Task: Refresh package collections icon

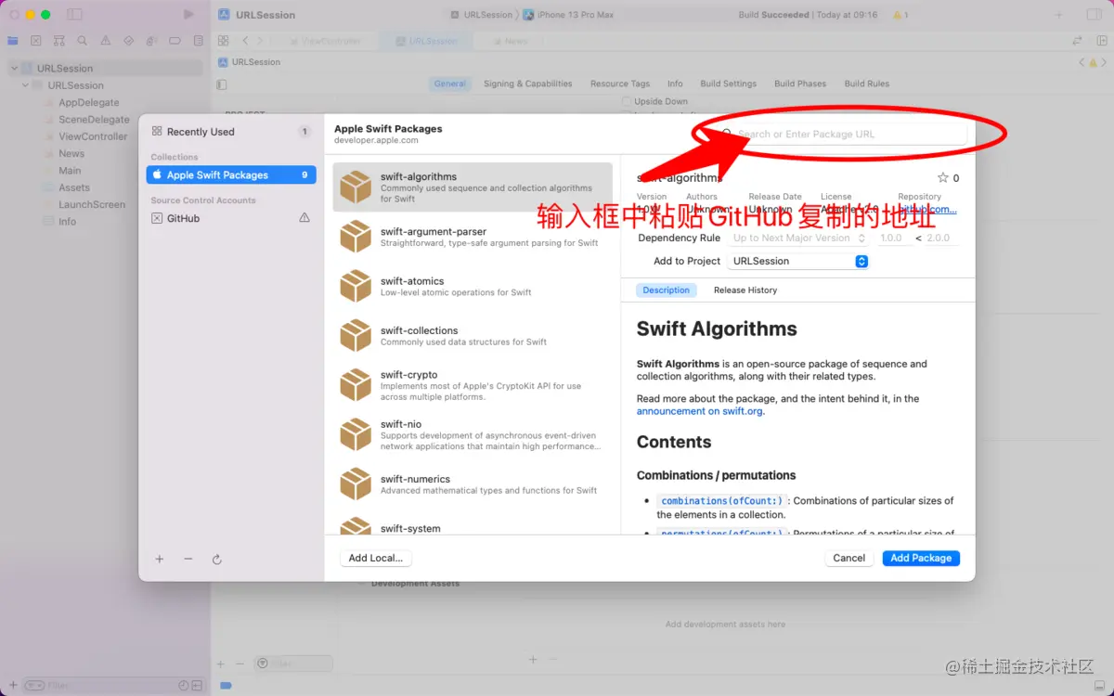Action: [217, 560]
